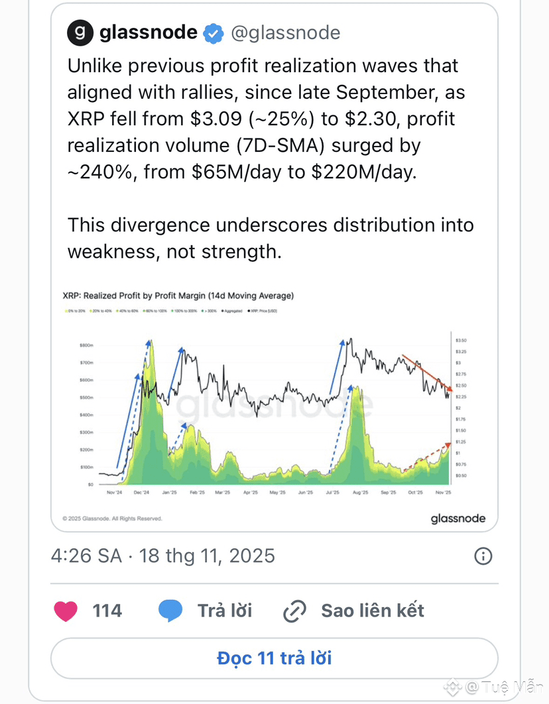Click Sao liên kết copy link
The image size is (549, 704).
[373, 611]
